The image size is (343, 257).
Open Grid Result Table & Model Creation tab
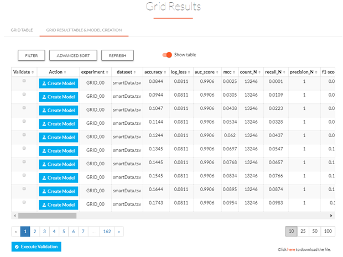pos(84,29)
